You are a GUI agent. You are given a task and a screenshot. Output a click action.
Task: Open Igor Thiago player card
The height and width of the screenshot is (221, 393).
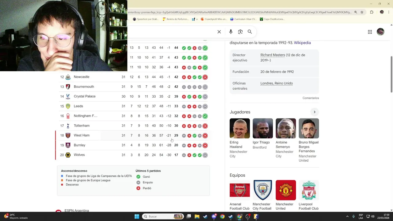coord(263,134)
